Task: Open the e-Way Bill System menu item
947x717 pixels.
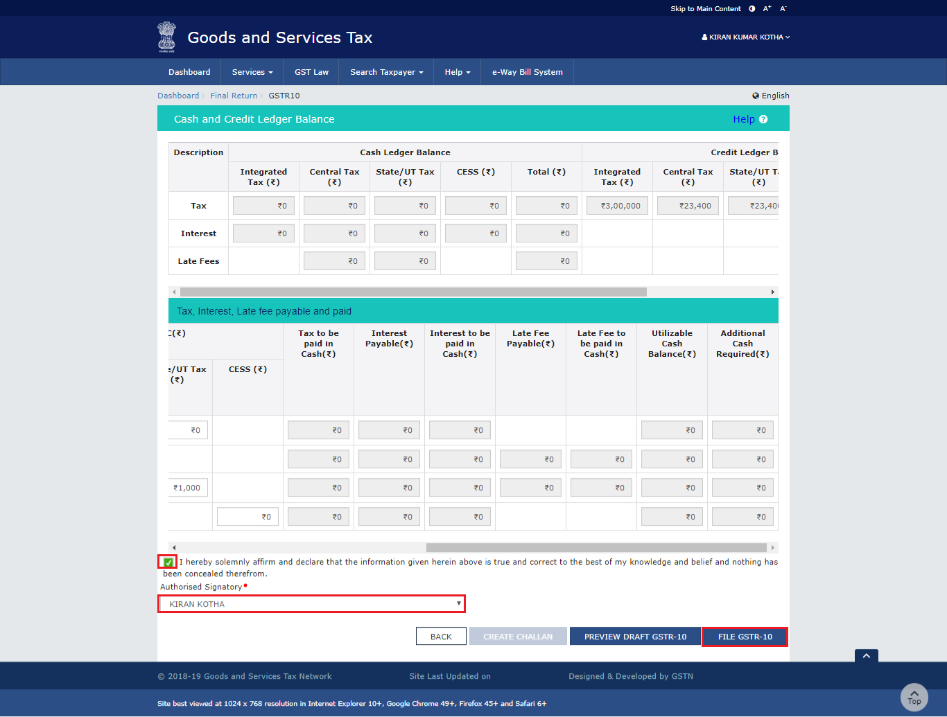Action: [x=527, y=71]
